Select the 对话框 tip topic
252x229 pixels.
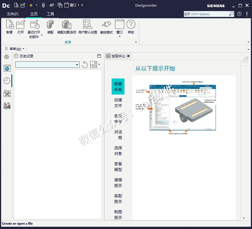click(118, 134)
